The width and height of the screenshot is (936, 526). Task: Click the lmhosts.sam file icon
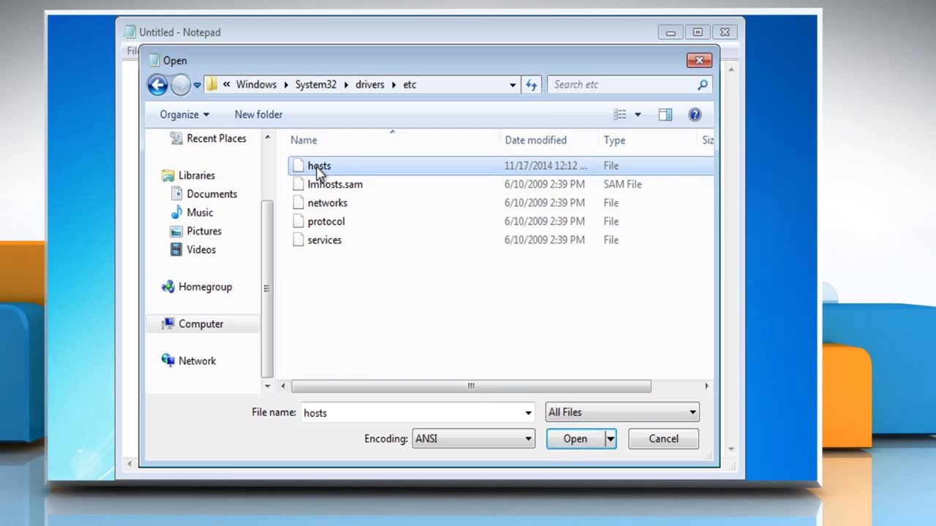tap(298, 184)
